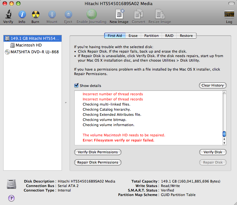This screenshot has width=237, height=205.
Task: Click 'Error: Filesystem verify or repair failed.' line
Action: 118,140
